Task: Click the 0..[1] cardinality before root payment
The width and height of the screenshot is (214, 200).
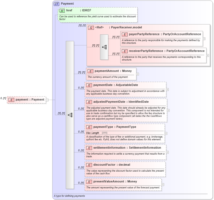Action: (x=3, y=98)
